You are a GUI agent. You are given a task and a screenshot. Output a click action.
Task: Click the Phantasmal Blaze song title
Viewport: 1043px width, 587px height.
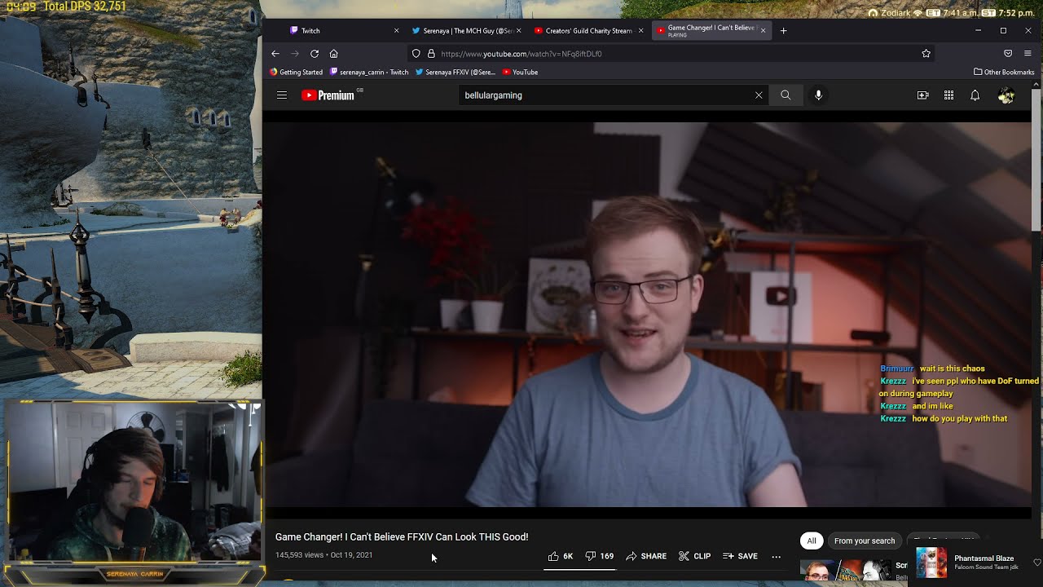(984, 558)
